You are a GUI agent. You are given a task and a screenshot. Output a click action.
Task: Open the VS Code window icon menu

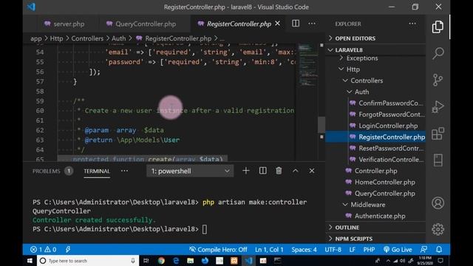[x=31, y=7]
